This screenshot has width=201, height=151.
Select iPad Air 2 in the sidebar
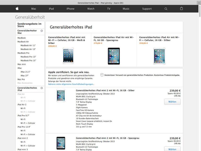pyautogui.click(x=22, y=104)
